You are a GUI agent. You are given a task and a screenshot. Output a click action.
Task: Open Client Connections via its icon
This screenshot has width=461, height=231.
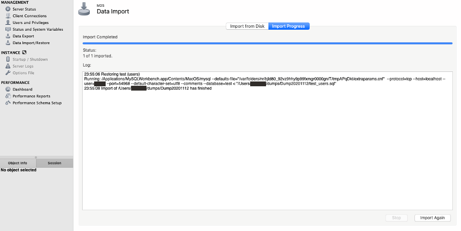pyautogui.click(x=8, y=16)
